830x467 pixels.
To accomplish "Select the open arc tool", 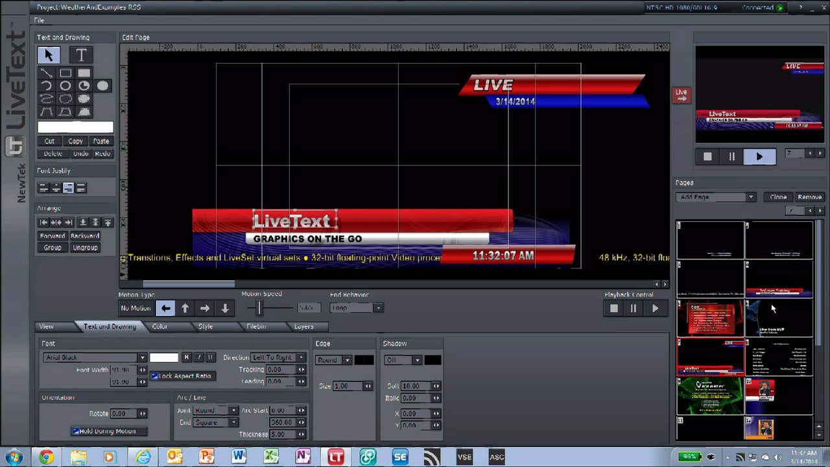I will (47, 86).
